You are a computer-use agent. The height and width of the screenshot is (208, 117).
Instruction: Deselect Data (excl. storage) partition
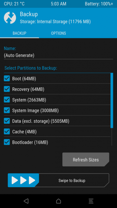7,121
